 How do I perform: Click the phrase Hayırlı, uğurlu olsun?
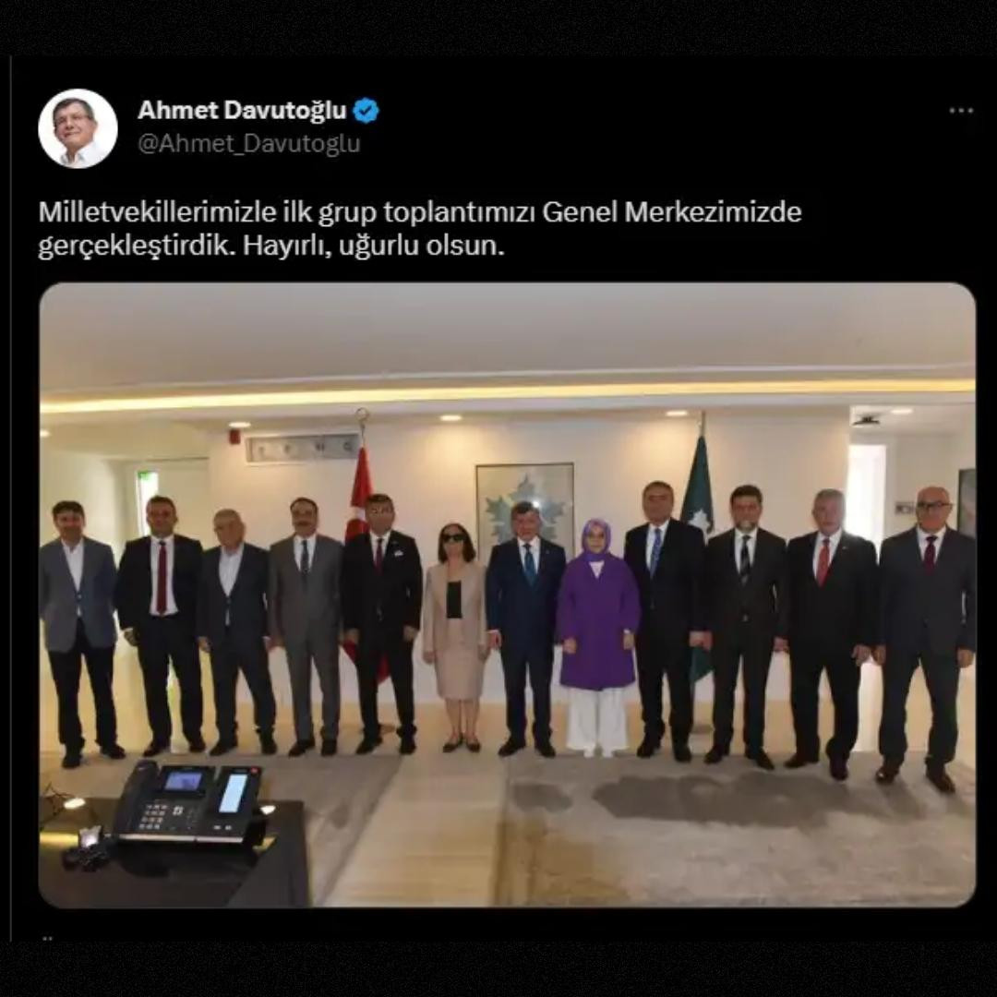(374, 246)
